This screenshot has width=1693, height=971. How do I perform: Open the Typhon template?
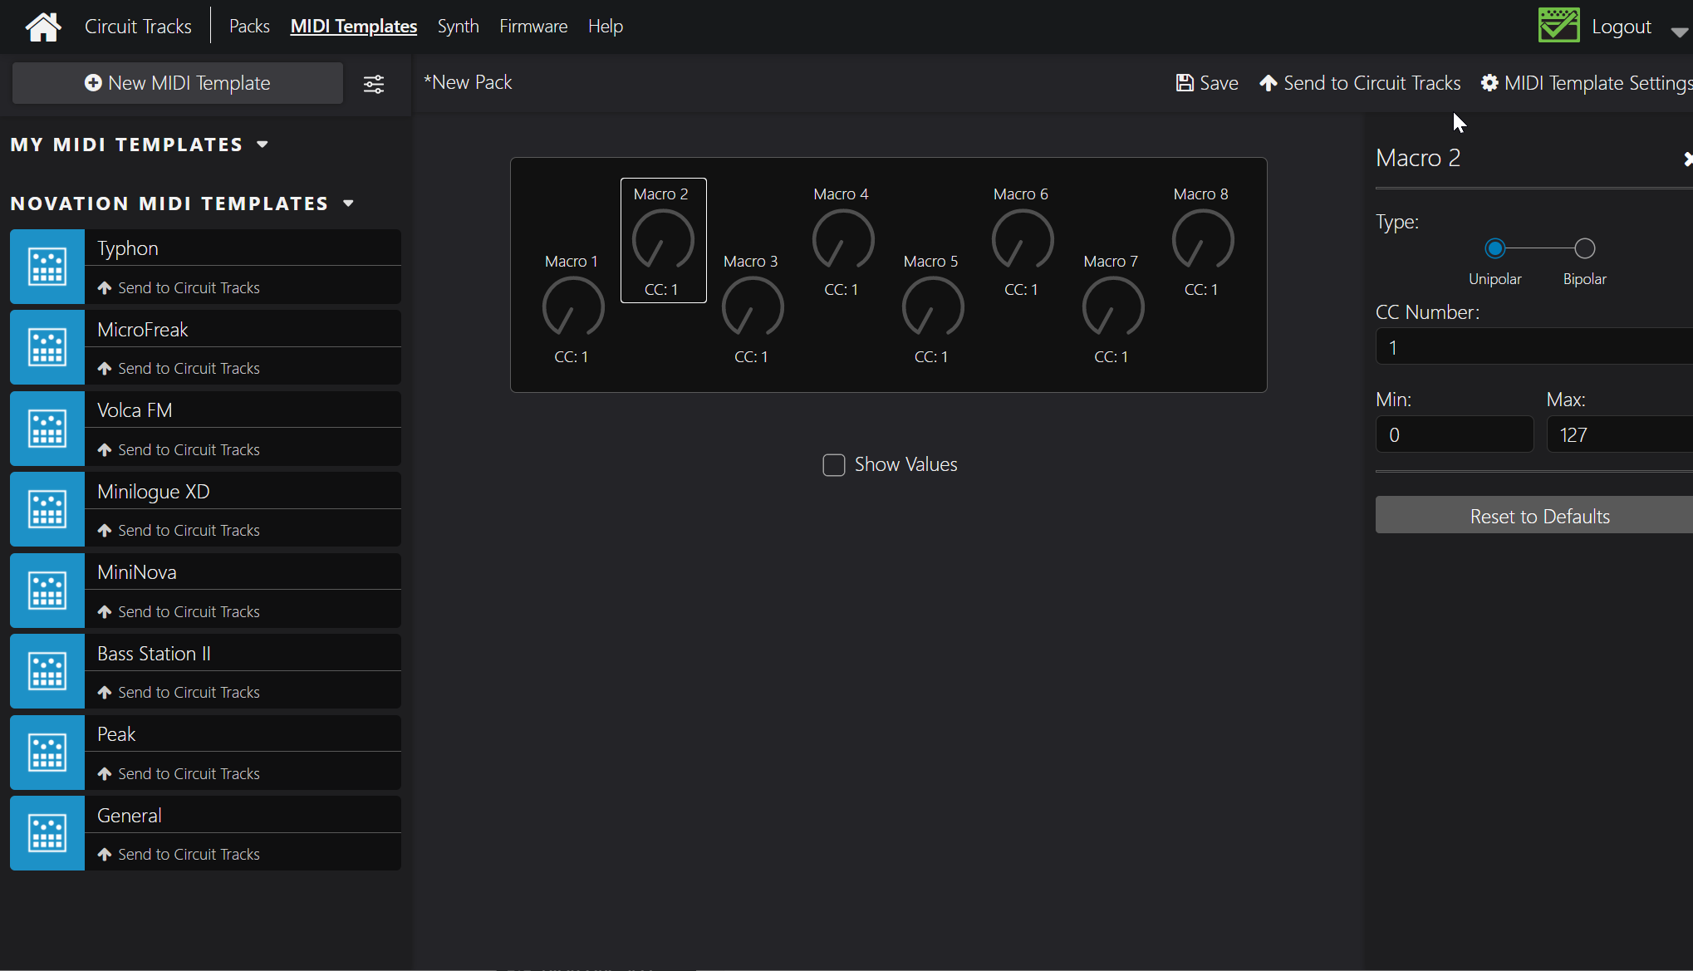(x=127, y=248)
